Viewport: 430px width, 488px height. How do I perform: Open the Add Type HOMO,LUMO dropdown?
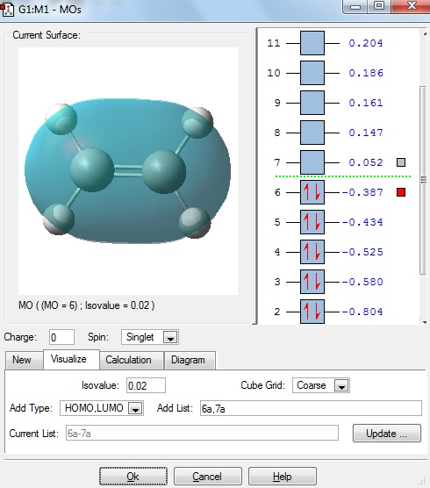point(135,408)
